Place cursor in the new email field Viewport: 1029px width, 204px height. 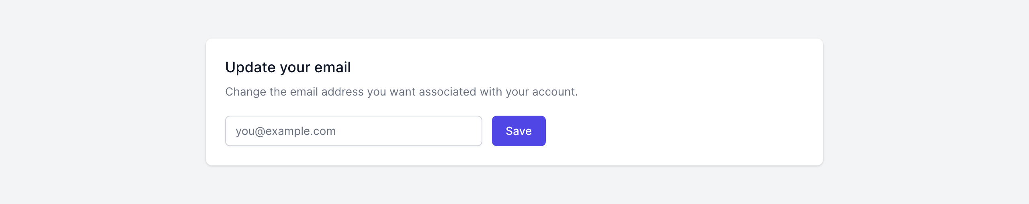tap(353, 131)
